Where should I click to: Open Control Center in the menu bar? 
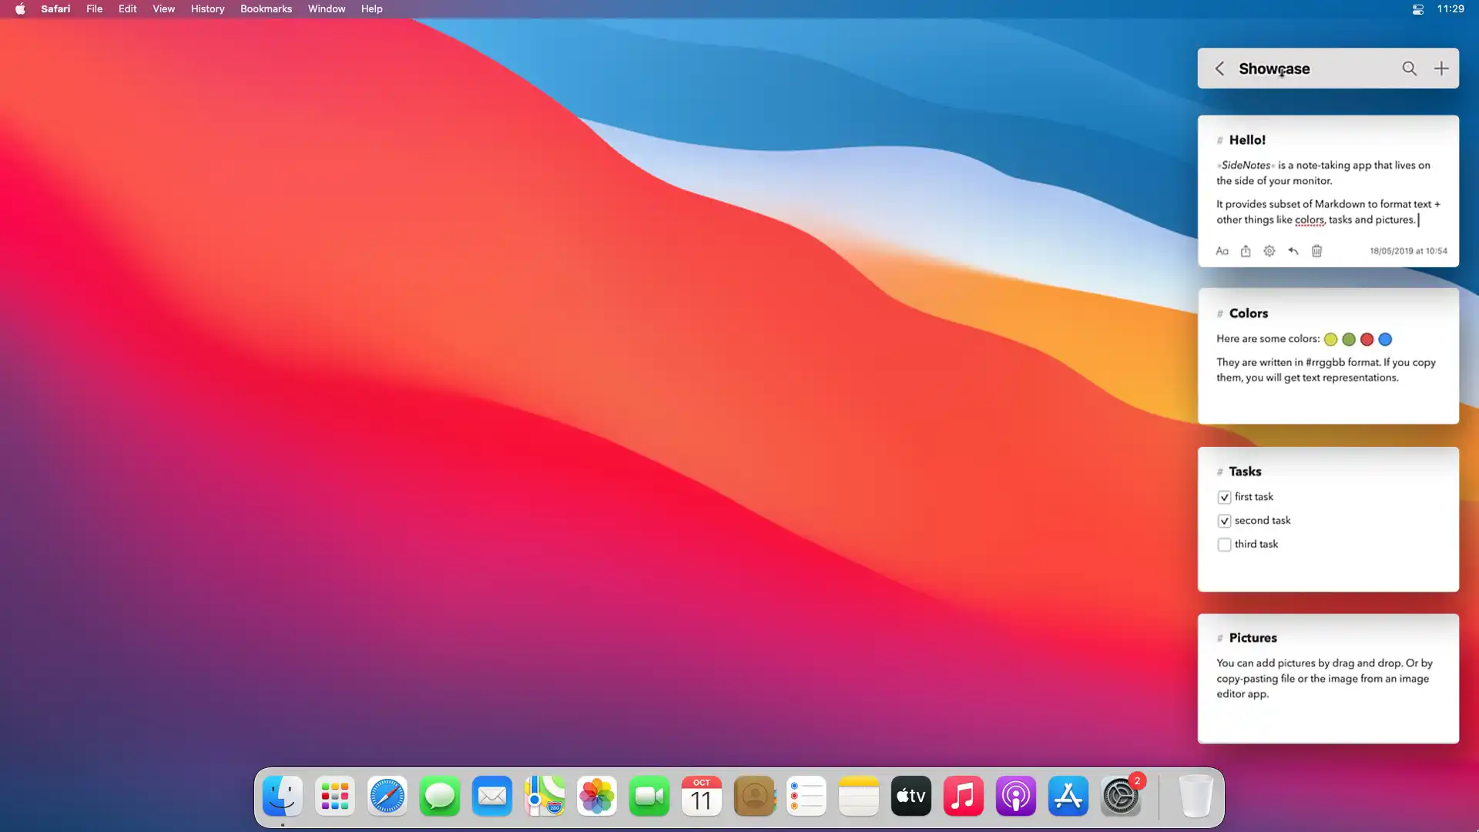pyautogui.click(x=1417, y=9)
